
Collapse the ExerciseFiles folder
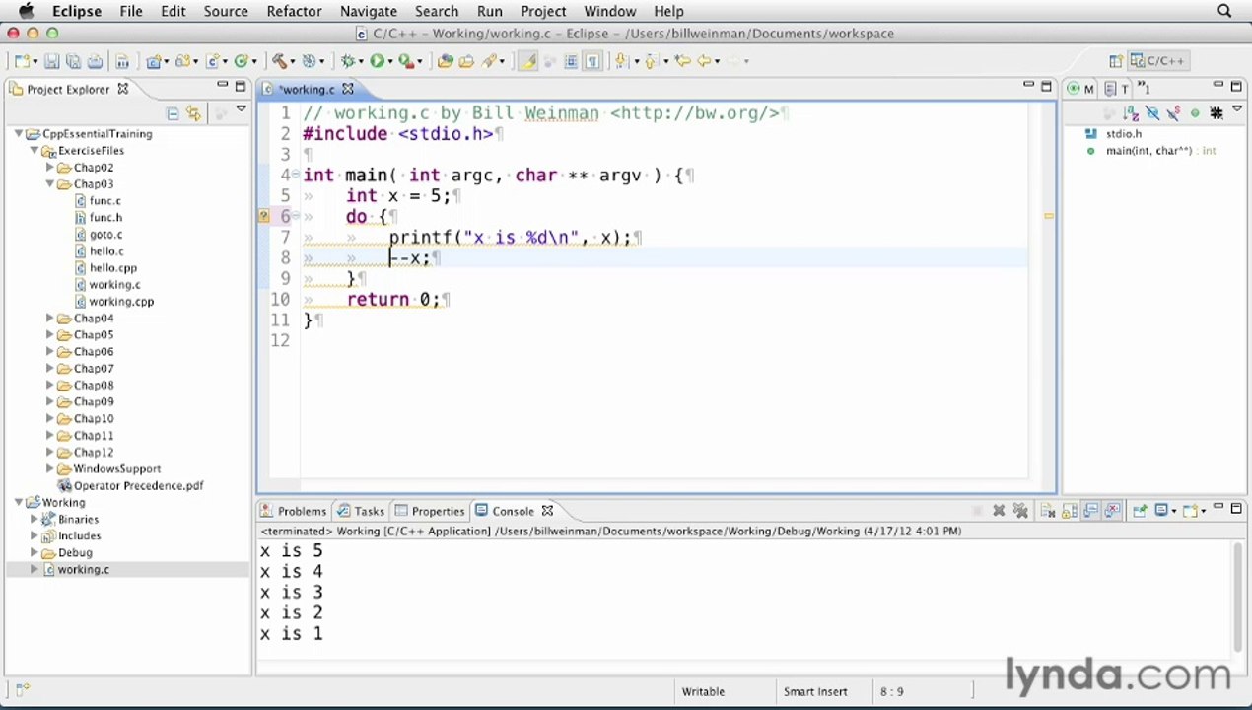[35, 151]
